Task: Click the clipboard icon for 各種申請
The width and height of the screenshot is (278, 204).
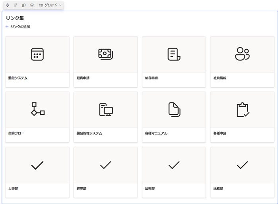Action: click(x=242, y=110)
